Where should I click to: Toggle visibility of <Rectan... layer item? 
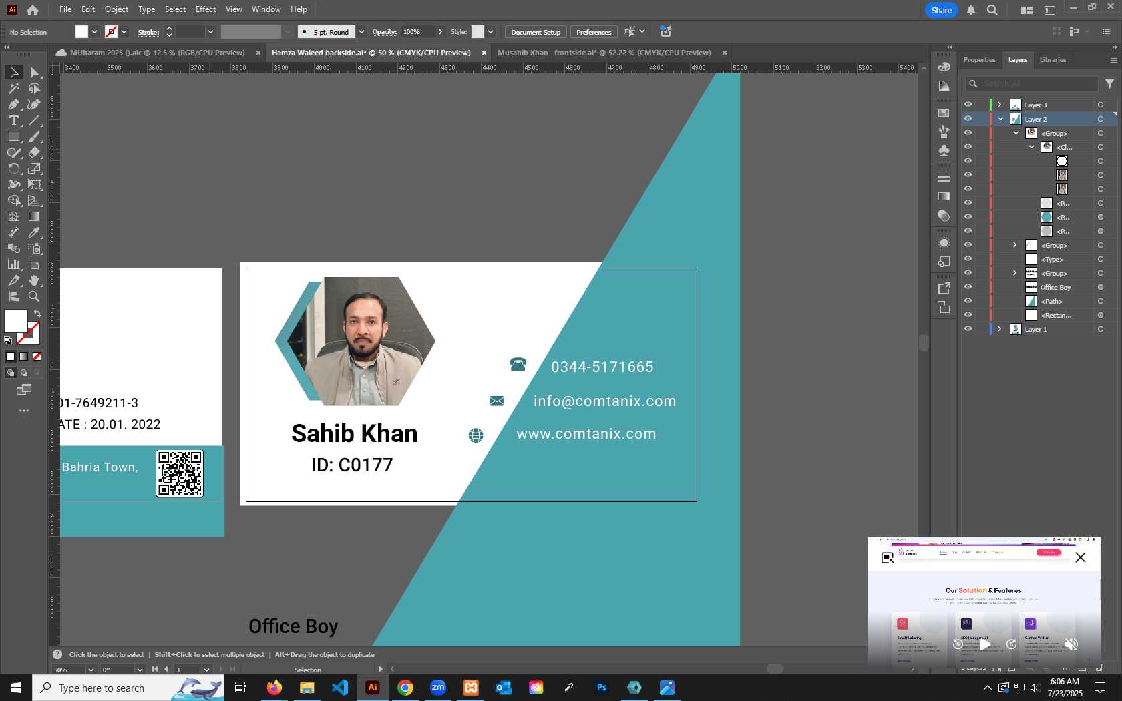click(968, 315)
